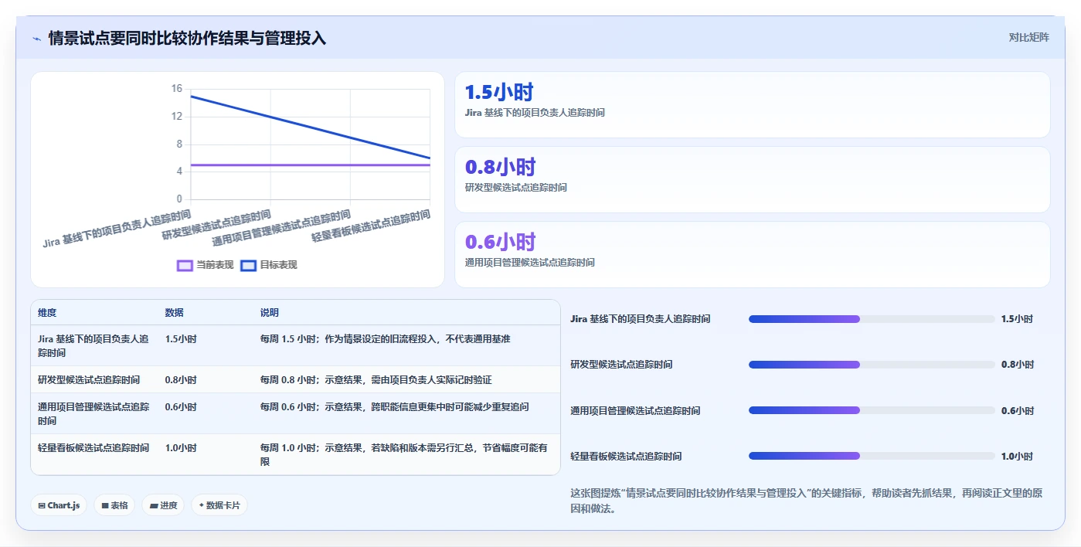
Task: Toggle the 目标表现 legend swatch
Action: pyautogui.click(x=248, y=265)
